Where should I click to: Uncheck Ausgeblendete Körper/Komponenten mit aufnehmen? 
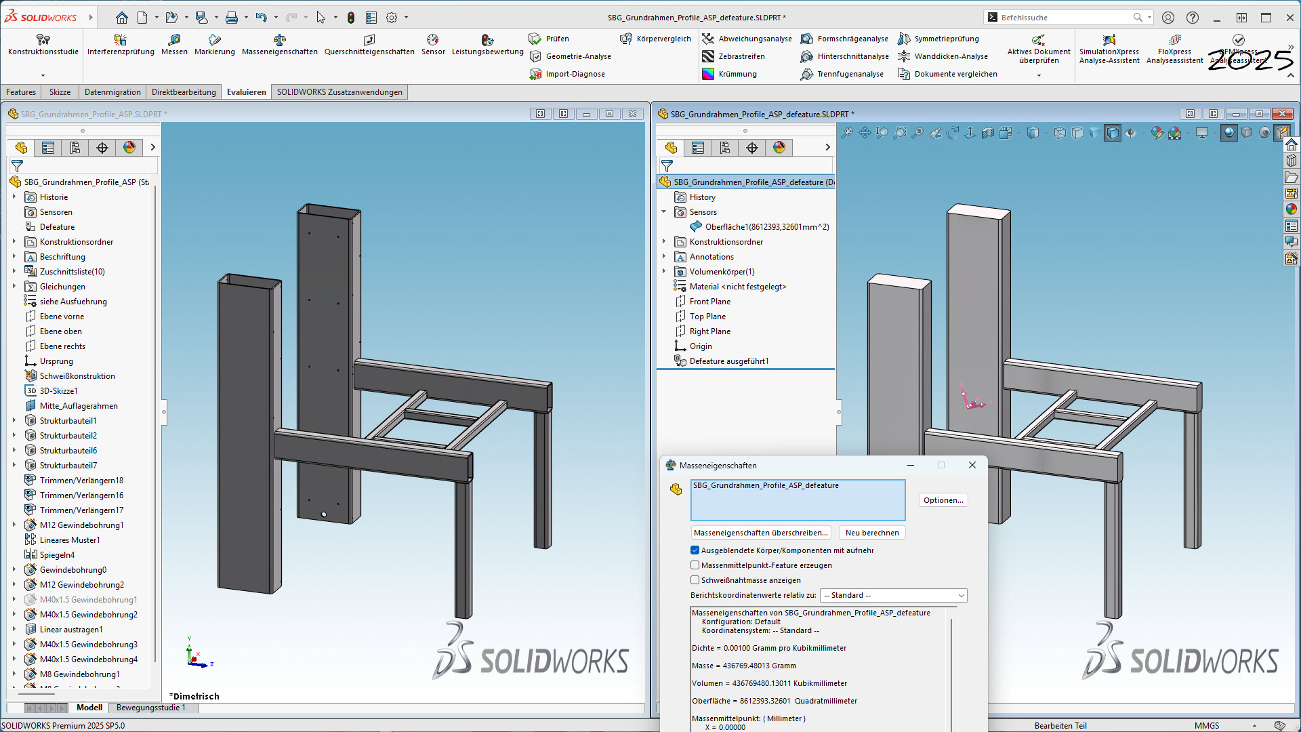(695, 550)
